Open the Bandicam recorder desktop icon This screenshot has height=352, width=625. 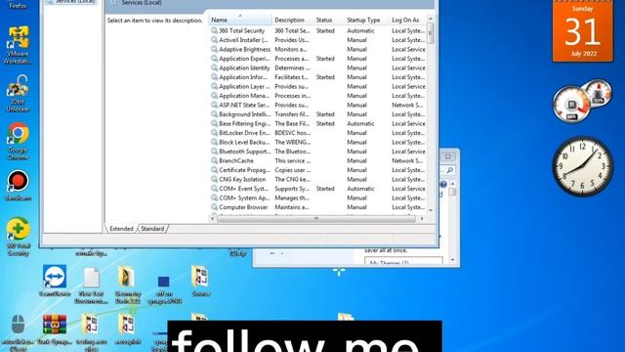click(18, 185)
